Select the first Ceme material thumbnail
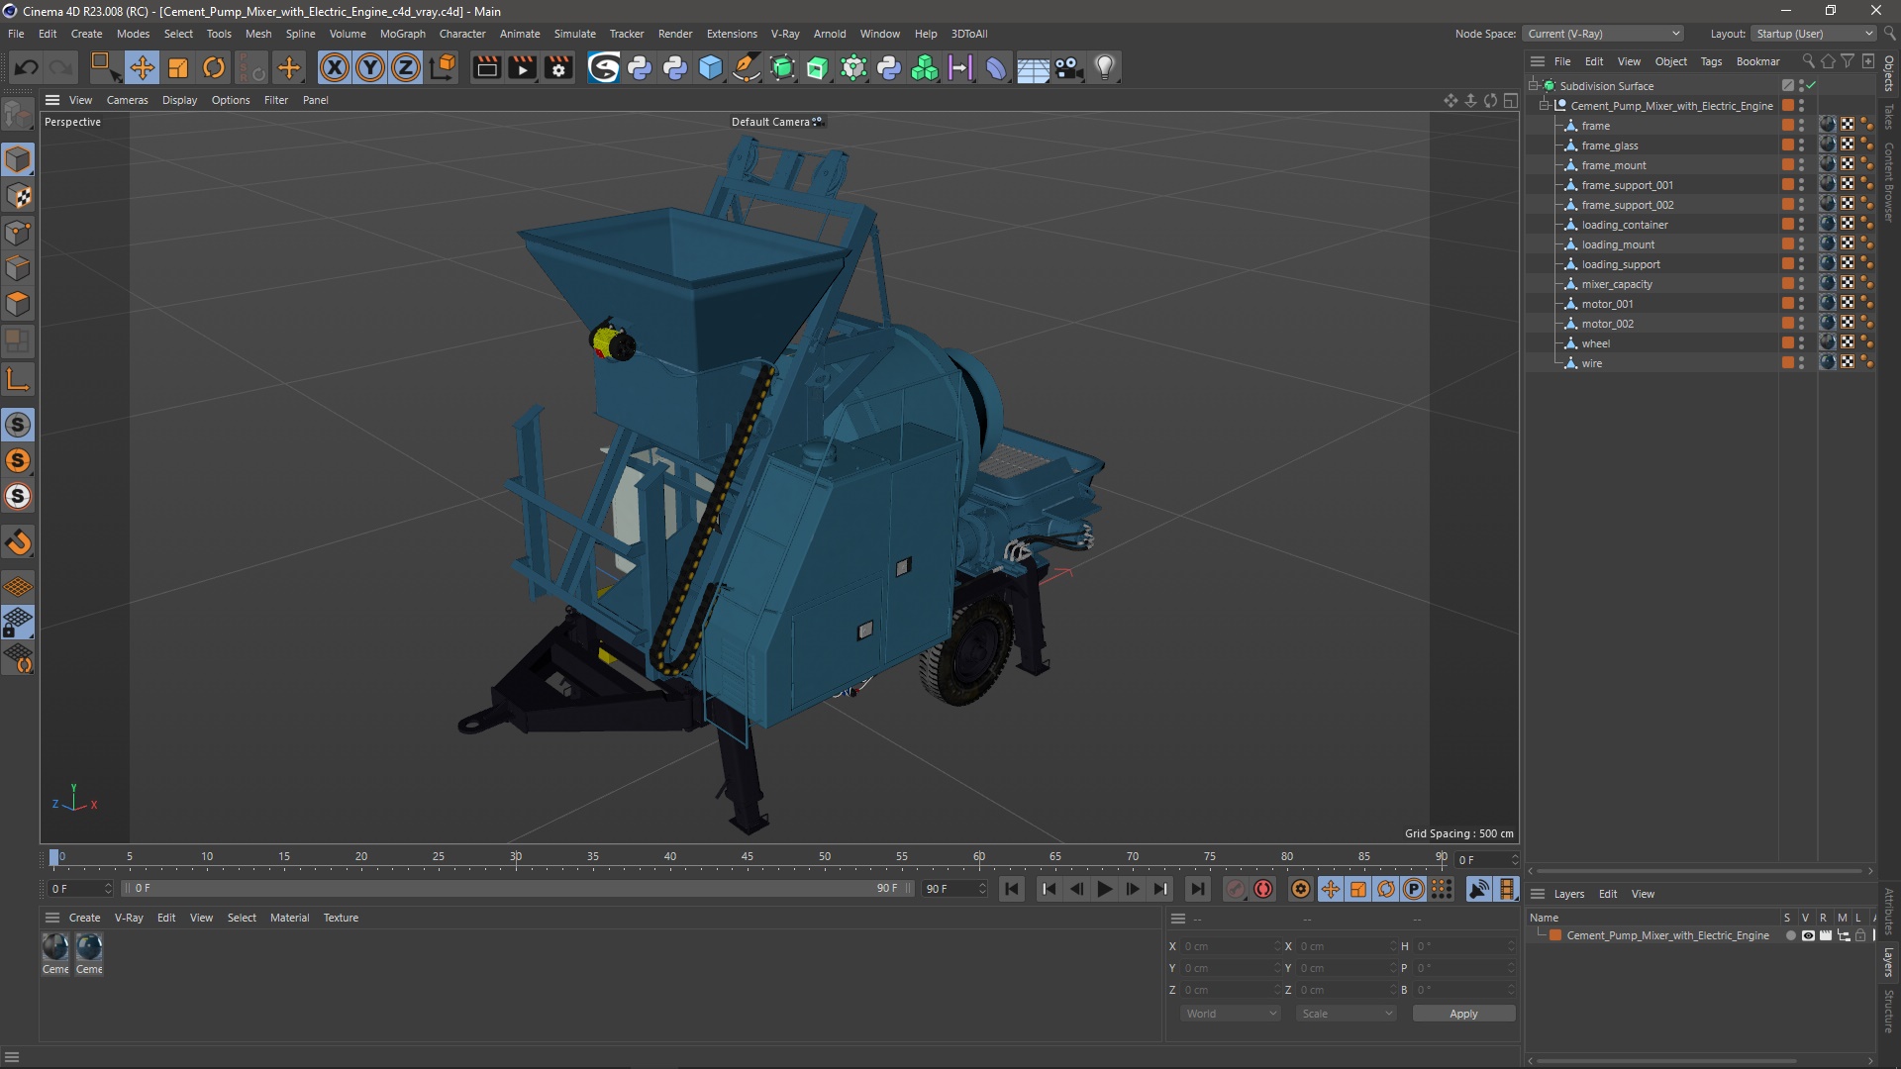Screen dimensions: 1901x1069 pyautogui.click(x=55, y=948)
